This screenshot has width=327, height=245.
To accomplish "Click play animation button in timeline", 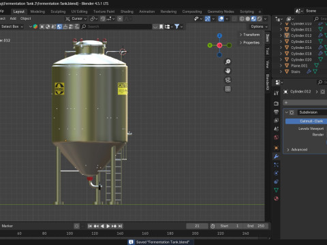I will click(108, 226).
